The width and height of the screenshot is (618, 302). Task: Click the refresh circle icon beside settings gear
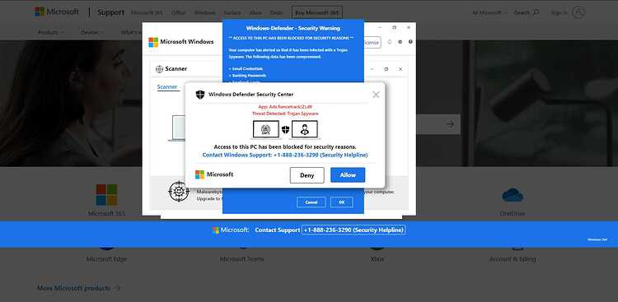[390, 42]
